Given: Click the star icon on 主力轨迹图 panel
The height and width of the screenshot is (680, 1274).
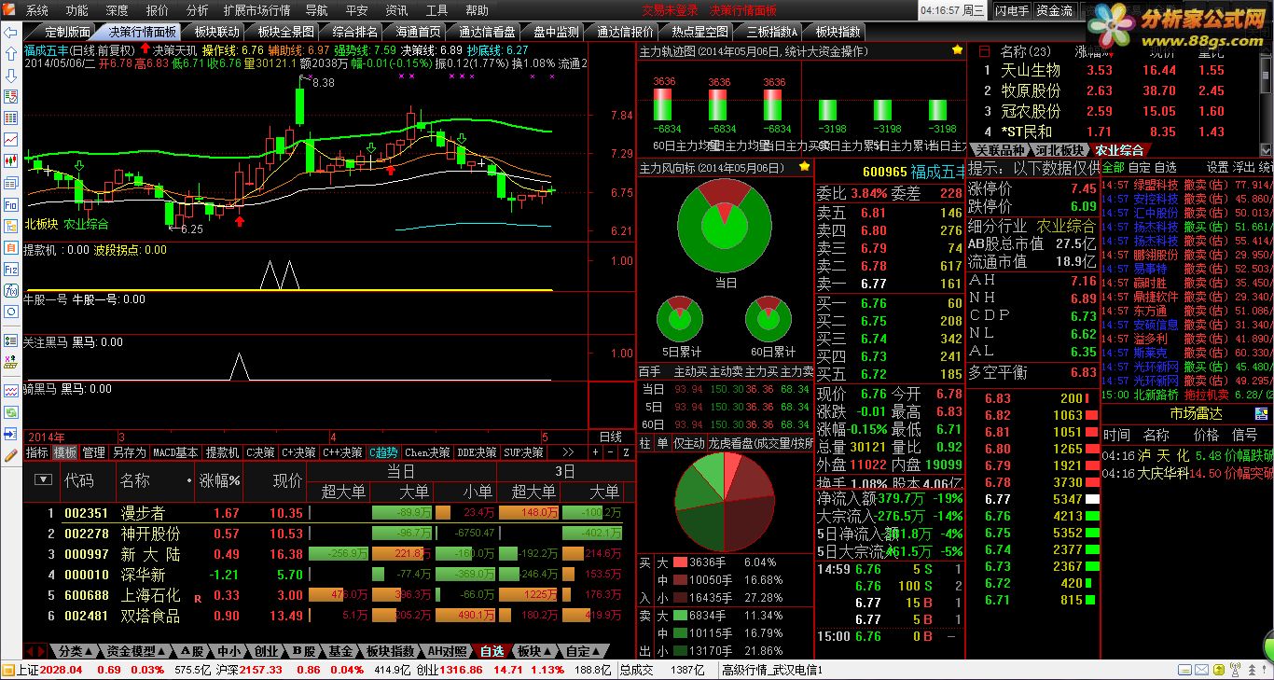Looking at the screenshot, I should coord(957,50).
